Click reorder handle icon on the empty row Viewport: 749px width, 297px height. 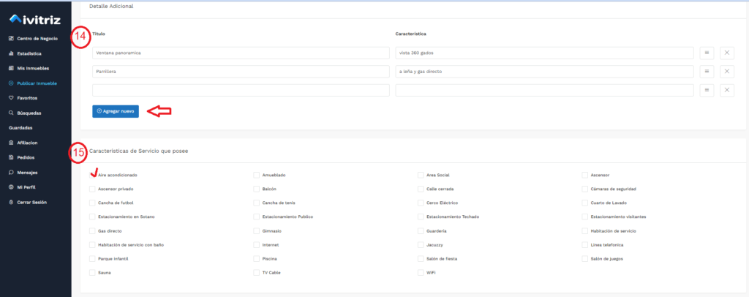pos(707,90)
